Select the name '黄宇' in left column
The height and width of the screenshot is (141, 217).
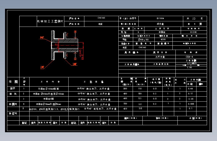click(13, 88)
